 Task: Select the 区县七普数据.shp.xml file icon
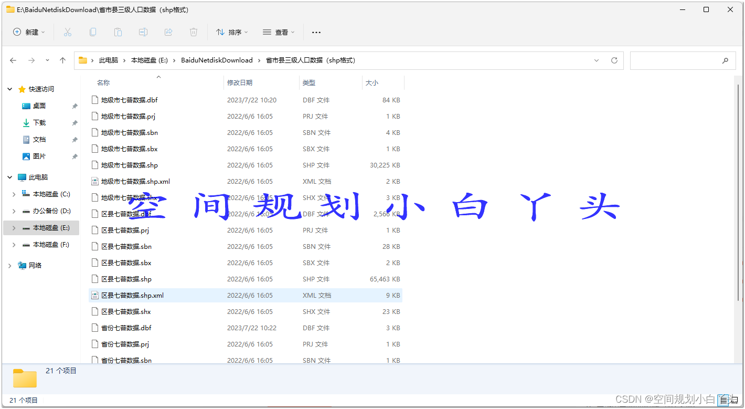pyautogui.click(x=95, y=295)
